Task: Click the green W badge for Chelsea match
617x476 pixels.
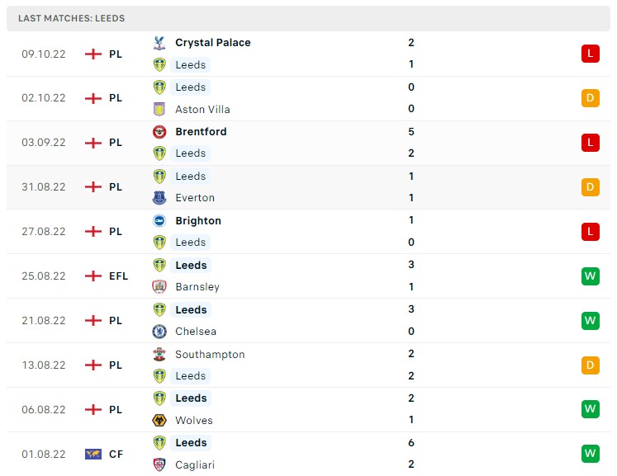Action: point(590,320)
